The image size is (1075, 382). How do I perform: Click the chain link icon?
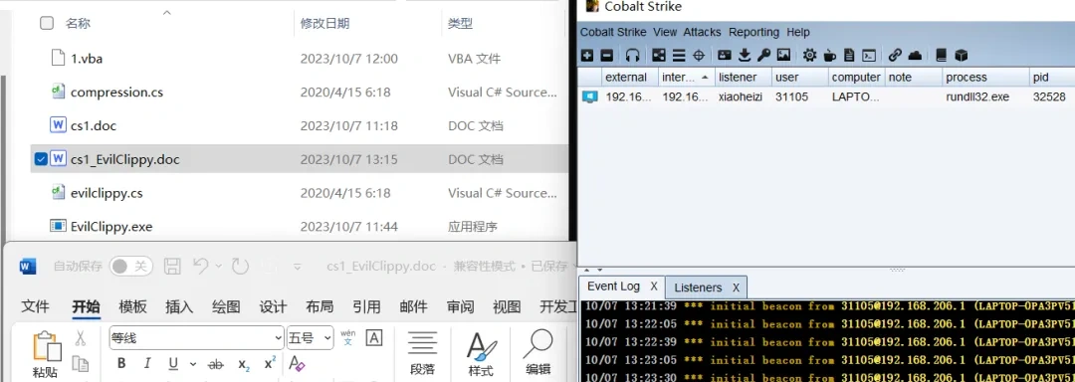pos(895,56)
